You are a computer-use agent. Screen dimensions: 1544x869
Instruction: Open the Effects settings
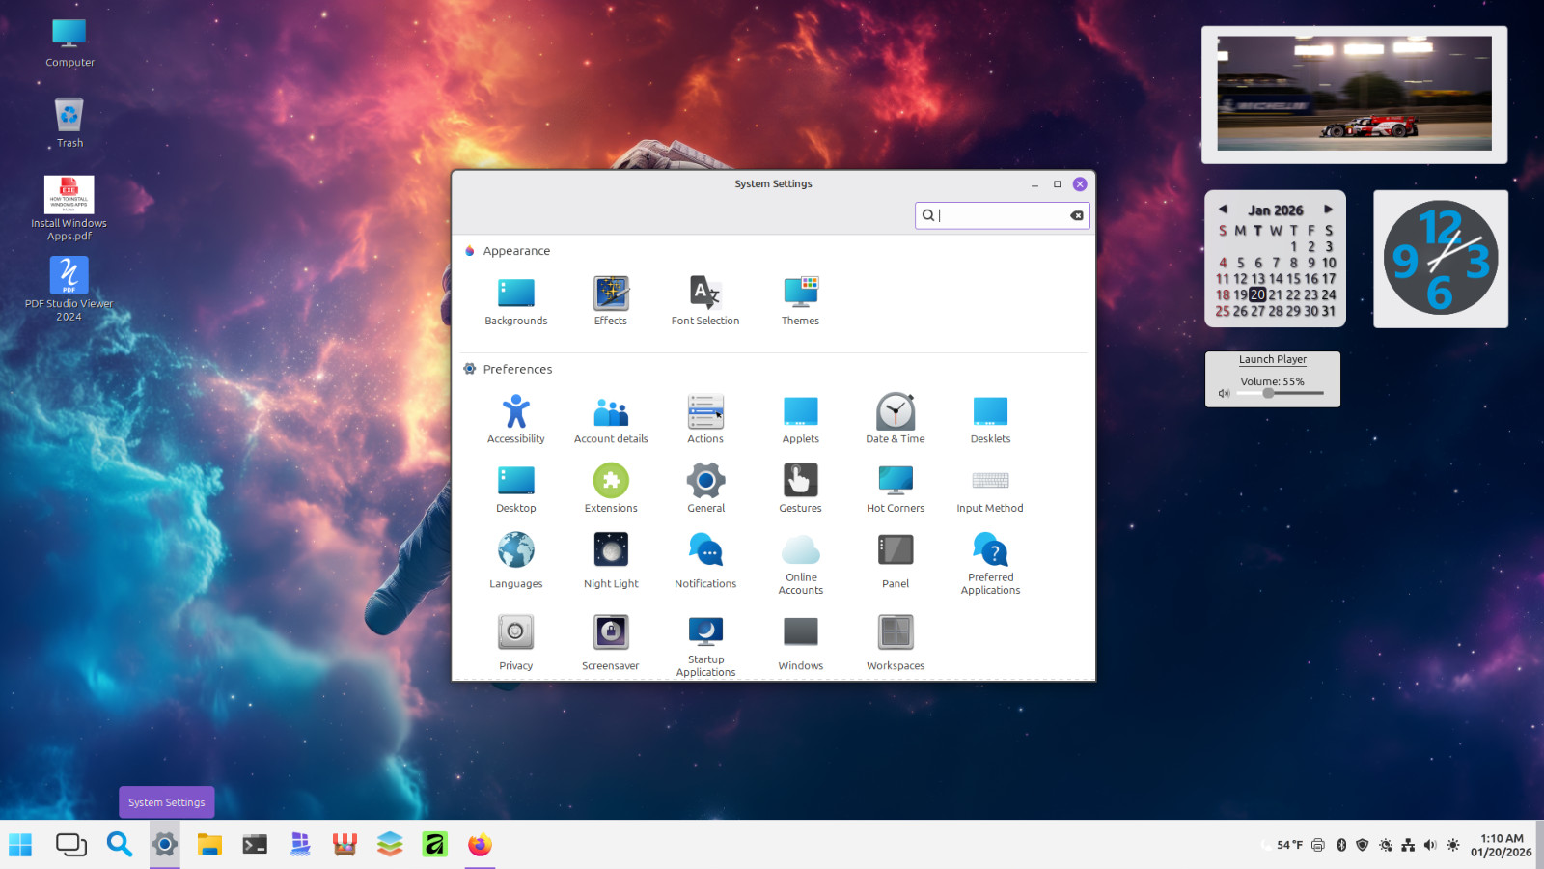pyautogui.click(x=611, y=301)
